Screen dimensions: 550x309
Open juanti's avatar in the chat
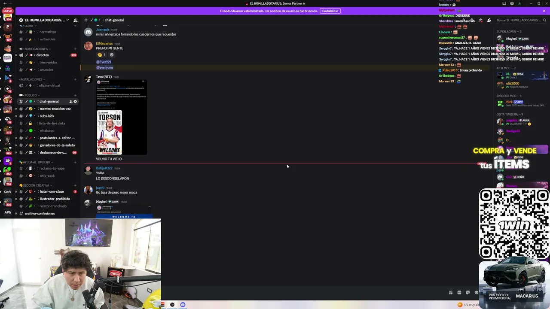(88, 190)
